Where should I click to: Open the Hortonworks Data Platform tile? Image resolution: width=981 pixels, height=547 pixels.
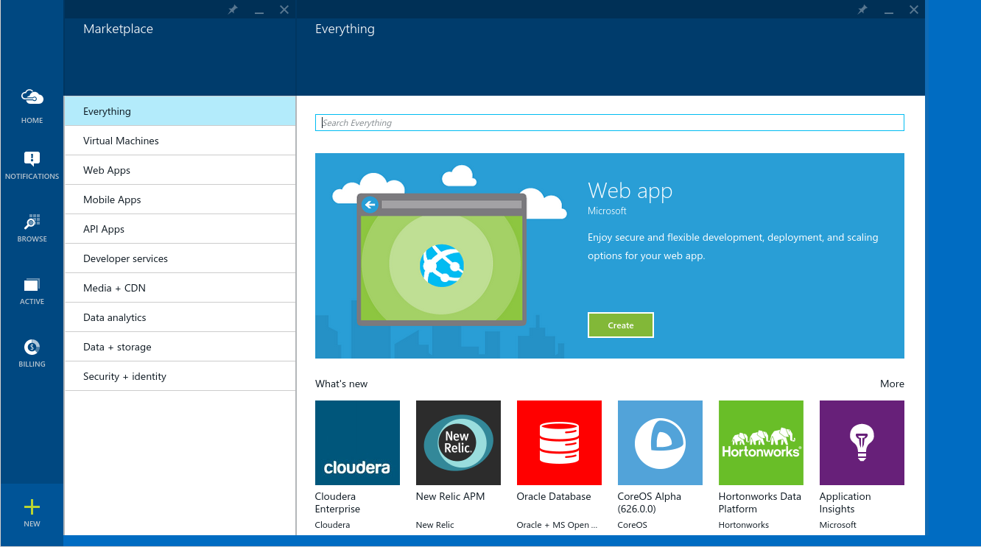[x=761, y=442]
